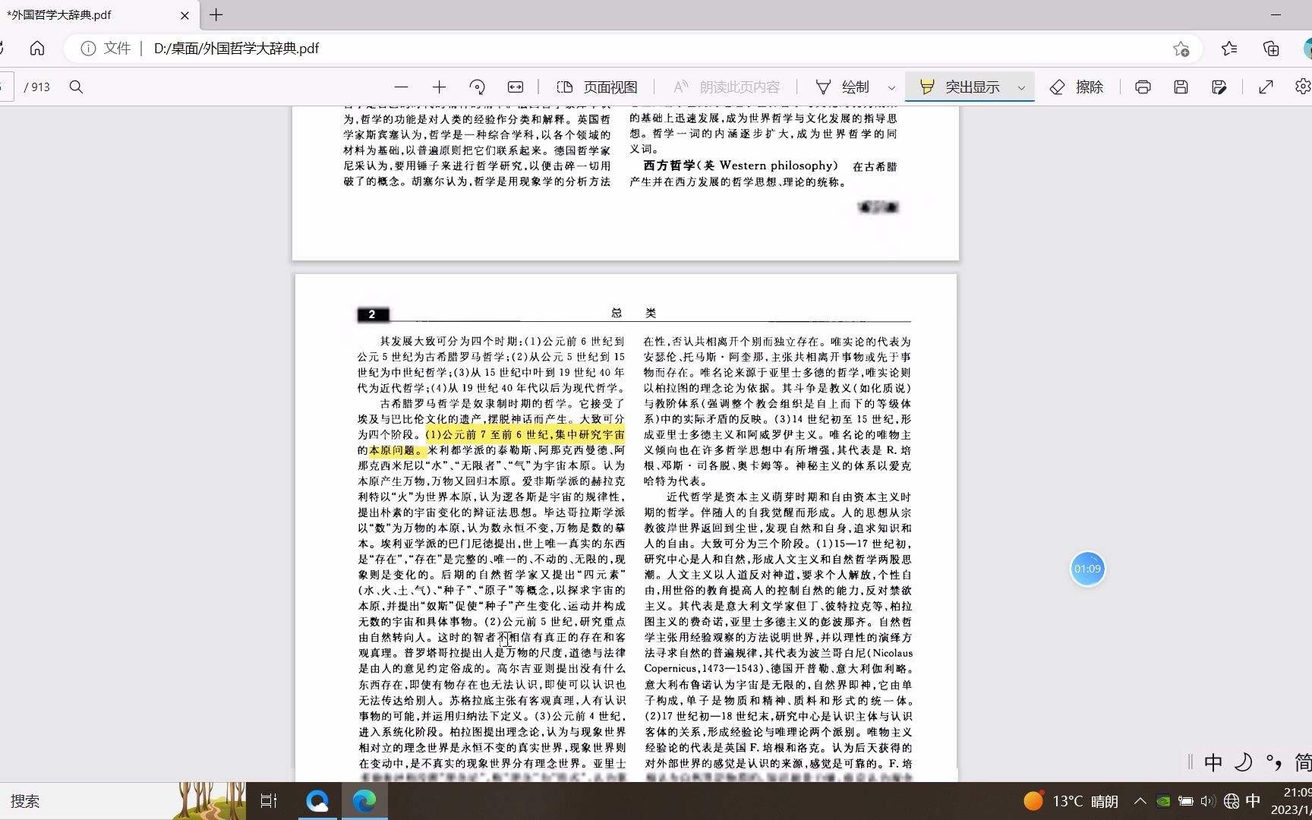Toggle the 突出显示 highlight tool
Viewport: 1312px width, 820px height.
(960, 87)
